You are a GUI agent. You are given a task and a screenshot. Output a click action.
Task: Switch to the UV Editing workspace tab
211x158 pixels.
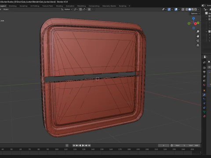35,6
